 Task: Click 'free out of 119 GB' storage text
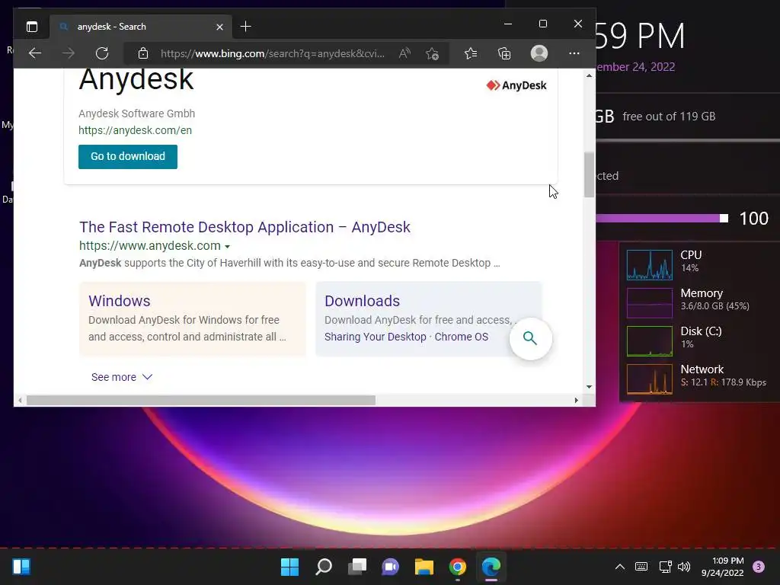[x=669, y=117]
